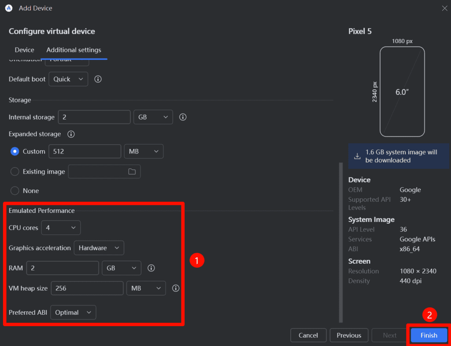451x346 pixels.
Task: Select the None storage radio button
Action: pos(15,191)
